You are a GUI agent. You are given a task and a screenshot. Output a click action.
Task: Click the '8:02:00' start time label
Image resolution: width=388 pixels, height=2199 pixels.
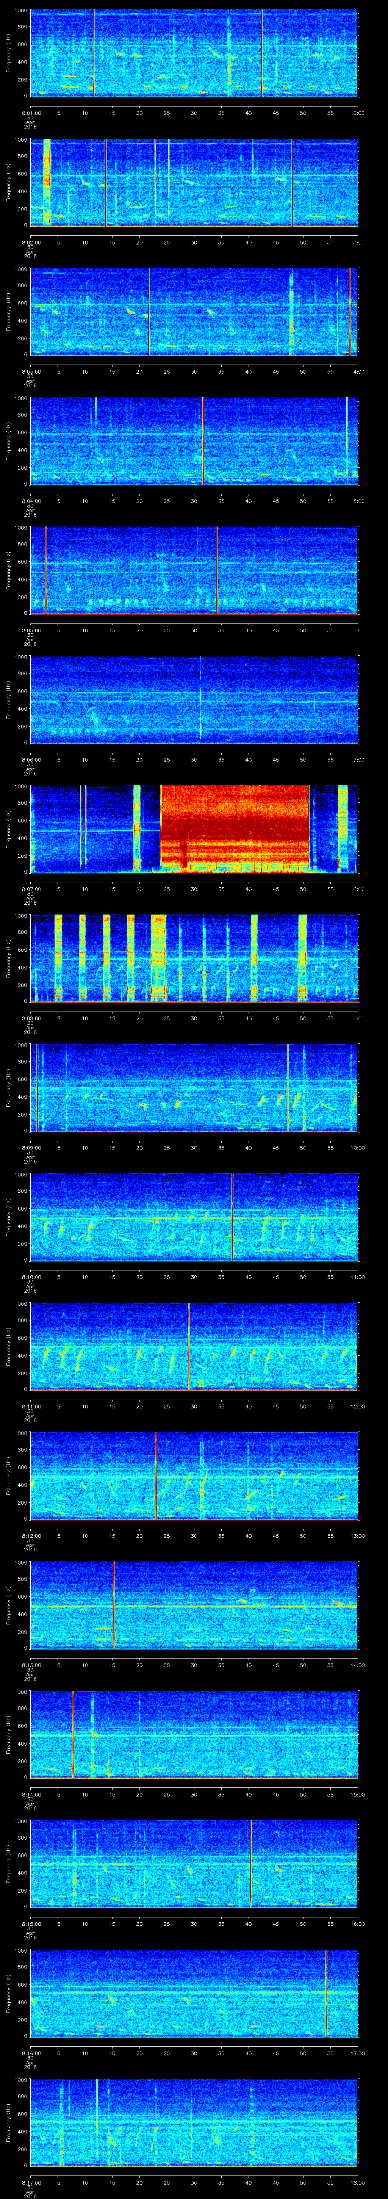[31, 243]
